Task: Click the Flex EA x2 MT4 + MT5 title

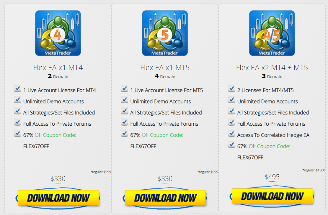Action: (272, 68)
